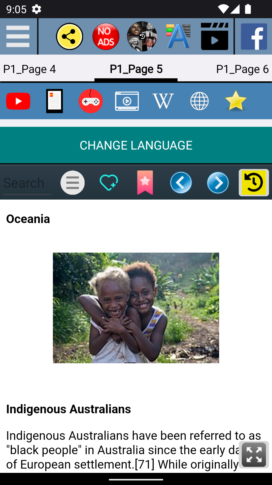Open the Wikipedia W icon
This screenshot has width=272, height=485.
(x=163, y=101)
